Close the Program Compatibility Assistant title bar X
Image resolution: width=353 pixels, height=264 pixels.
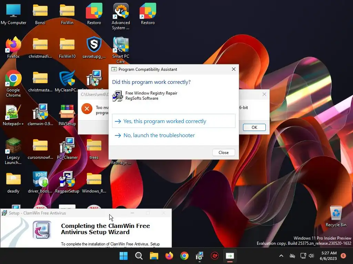[x=234, y=69]
